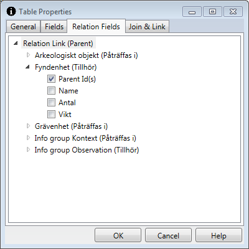The width and height of the screenshot is (249, 249).
Task: Confirm with the OK button
Action: pos(118,235)
